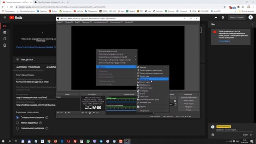
Task: Open Firefox from the taskbar
Action: click(55, 141)
